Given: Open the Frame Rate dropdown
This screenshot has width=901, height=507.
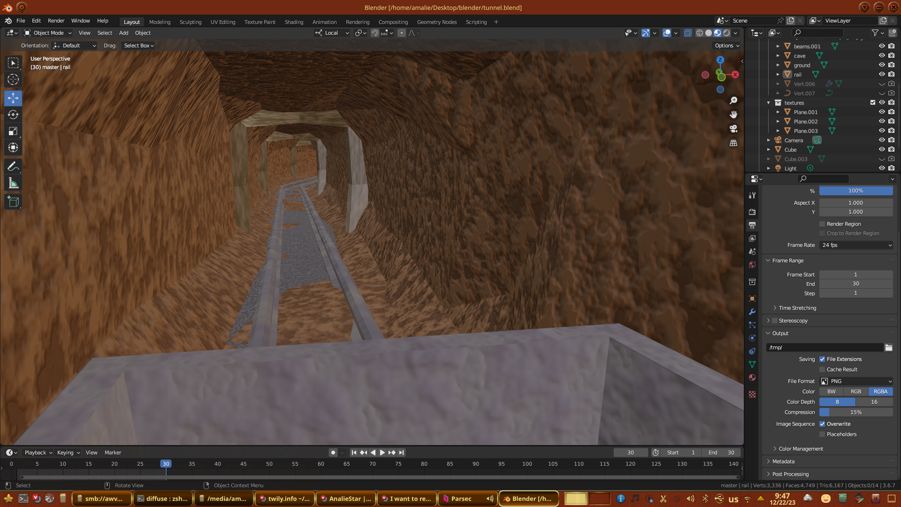Looking at the screenshot, I should 856,245.
